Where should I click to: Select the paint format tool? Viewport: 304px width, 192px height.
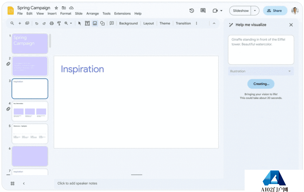coord(59,23)
